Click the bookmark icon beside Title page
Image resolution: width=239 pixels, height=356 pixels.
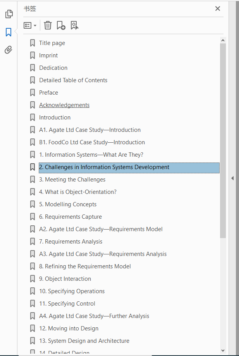click(x=33, y=43)
